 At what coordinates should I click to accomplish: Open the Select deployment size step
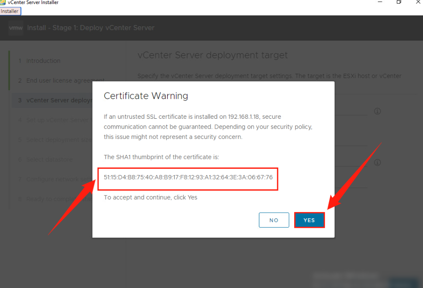point(59,139)
